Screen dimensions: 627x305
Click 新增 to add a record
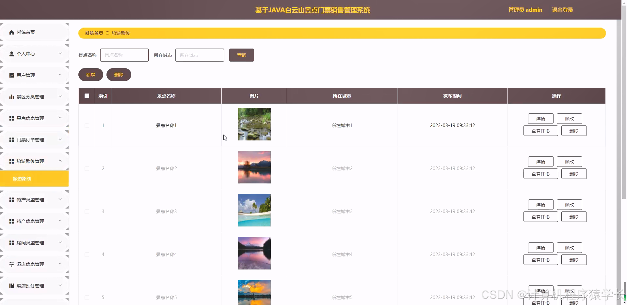coord(90,75)
